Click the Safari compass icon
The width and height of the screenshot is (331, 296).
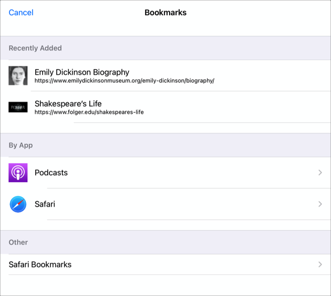(x=18, y=204)
